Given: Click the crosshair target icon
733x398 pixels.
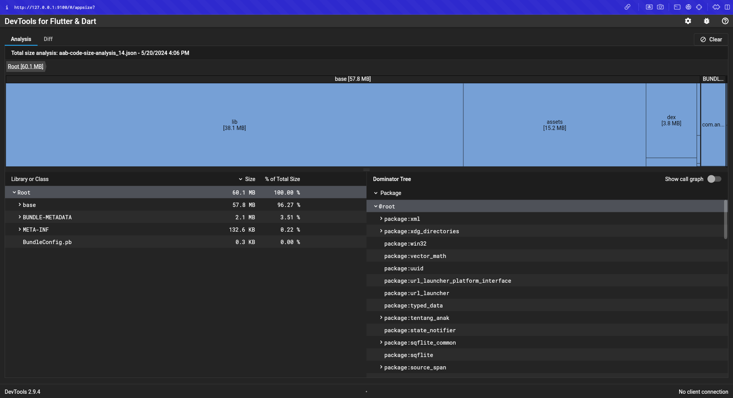Looking at the screenshot, I should click(x=699, y=7).
